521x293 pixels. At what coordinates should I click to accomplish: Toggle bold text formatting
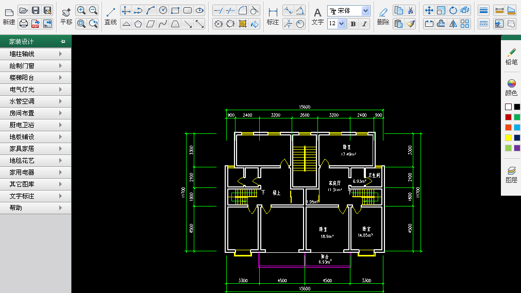[x=353, y=24]
